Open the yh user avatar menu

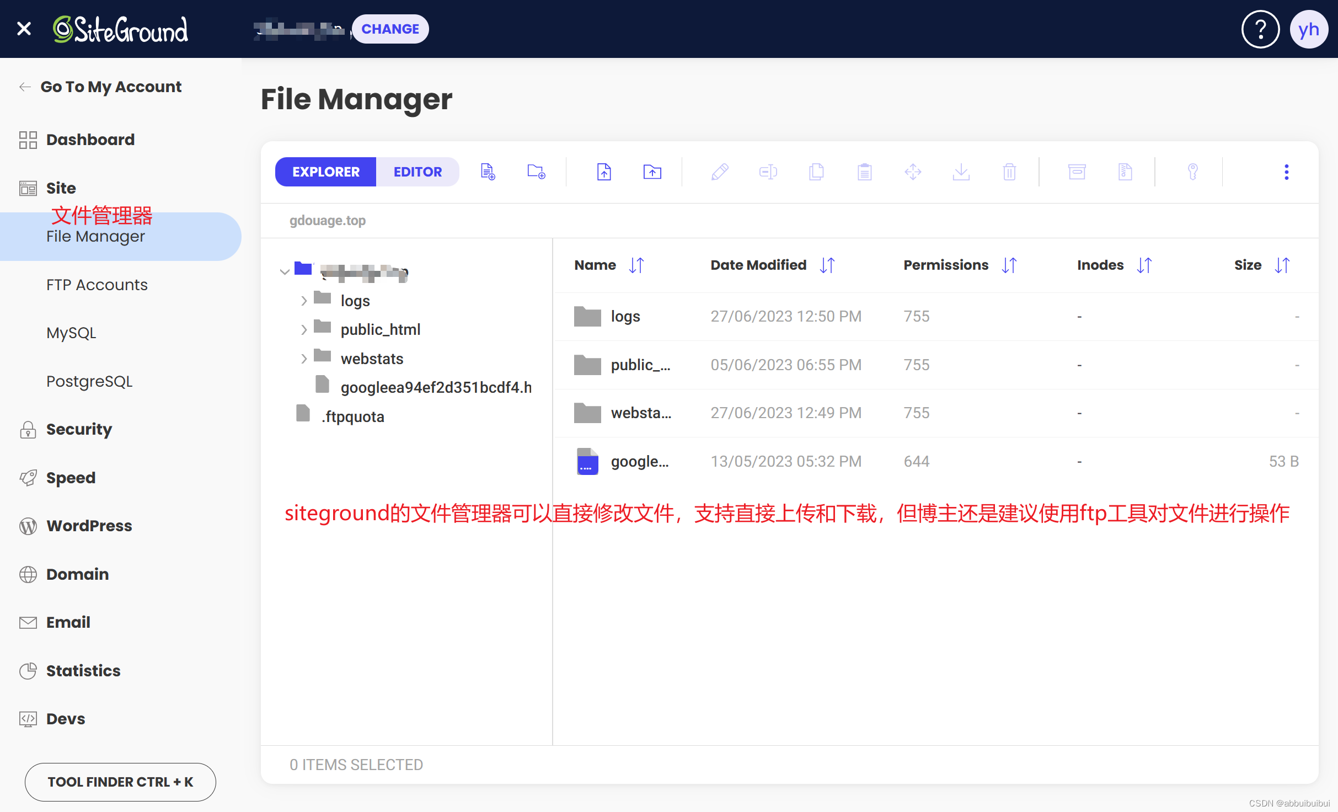1309,29
